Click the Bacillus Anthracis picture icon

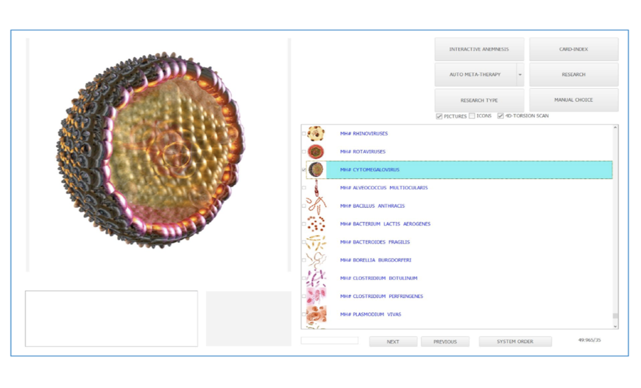click(x=316, y=206)
